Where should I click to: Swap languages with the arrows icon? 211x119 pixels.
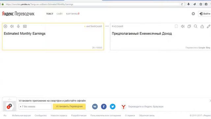[x=107, y=26]
